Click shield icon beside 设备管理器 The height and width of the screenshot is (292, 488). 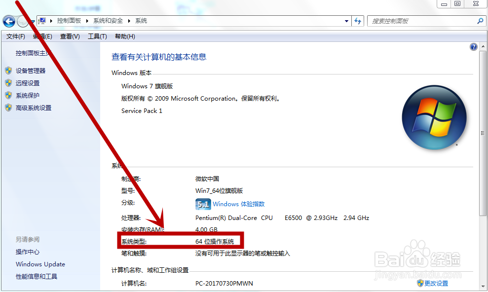pos(8,71)
